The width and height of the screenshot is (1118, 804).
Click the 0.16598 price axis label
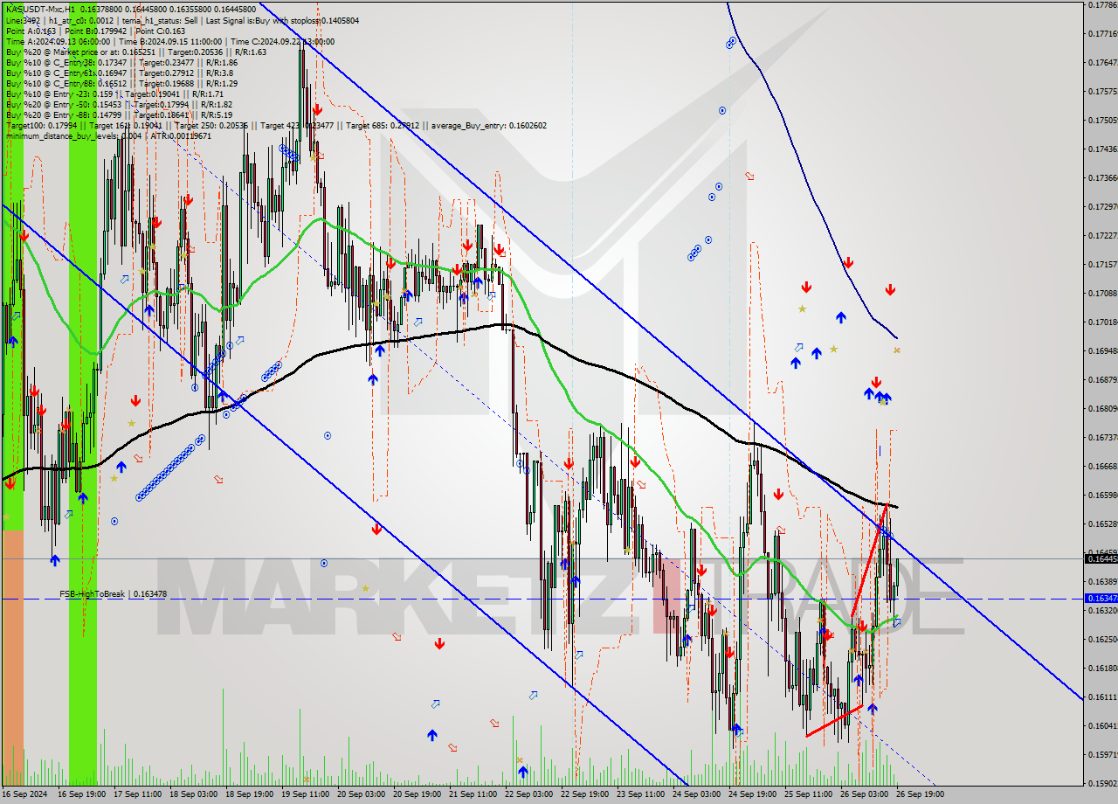click(x=1102, y=495)
